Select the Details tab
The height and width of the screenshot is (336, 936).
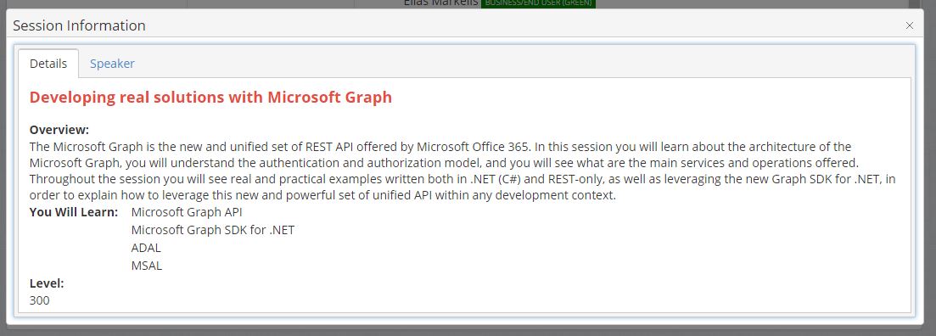point(48,64)
